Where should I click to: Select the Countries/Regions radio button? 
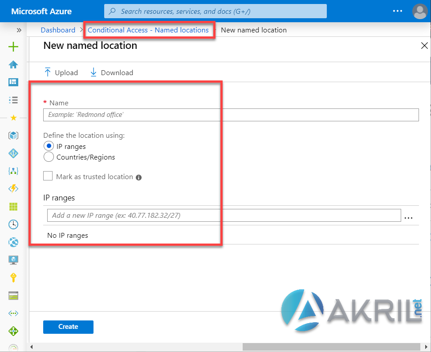(x=49, y=157)
